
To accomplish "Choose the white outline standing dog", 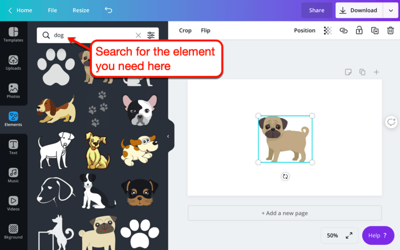I will point(56,150).
